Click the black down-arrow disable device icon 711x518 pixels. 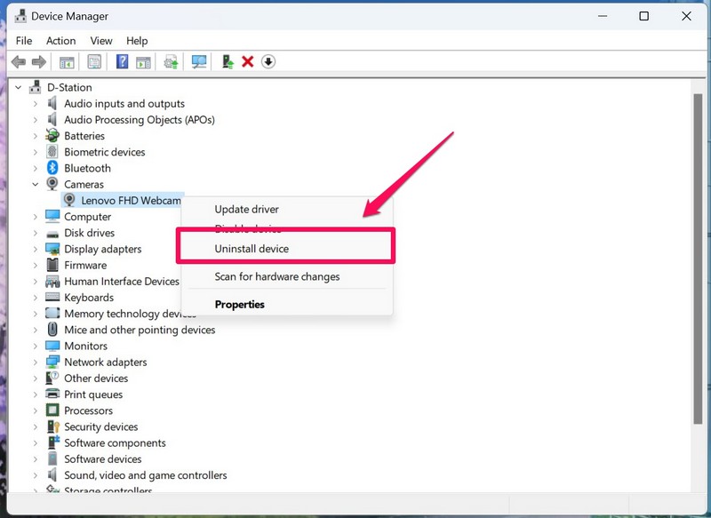[x=268, y=61]
